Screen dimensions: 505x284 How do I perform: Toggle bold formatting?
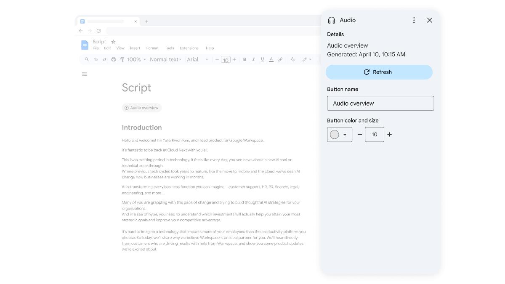point(245,59)
